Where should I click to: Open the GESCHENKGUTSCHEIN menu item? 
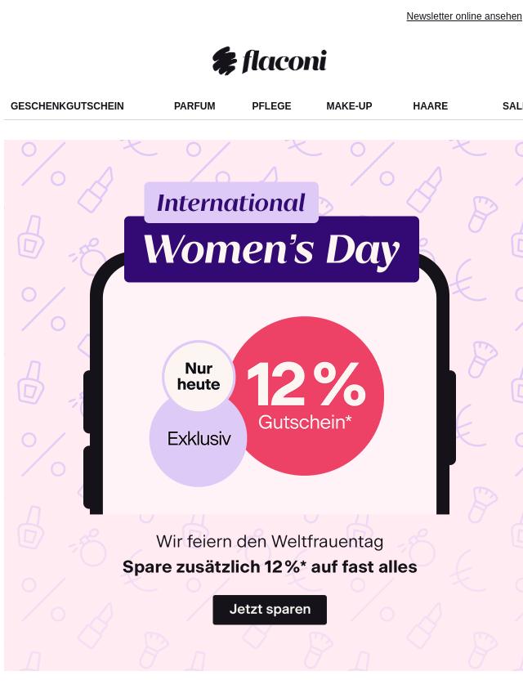[x=67, y=106]
